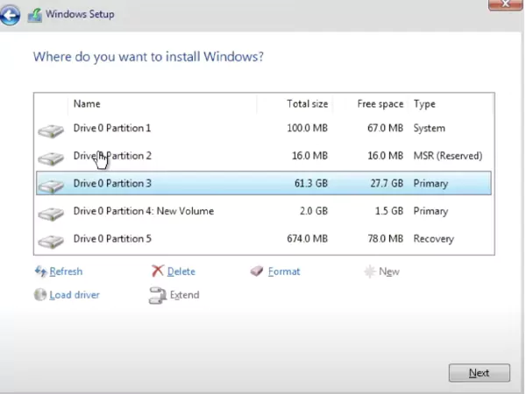The height and width of the screenshot is (394, 526).
Task: Open the Load driver option
Action: tap(75, 295)
